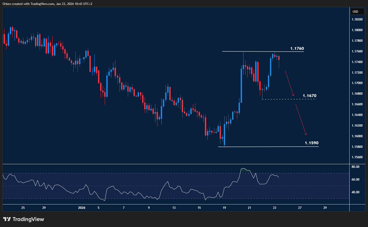Click the 1.1670 target price label
368x227 pixels.
click(x=310, y=95)
